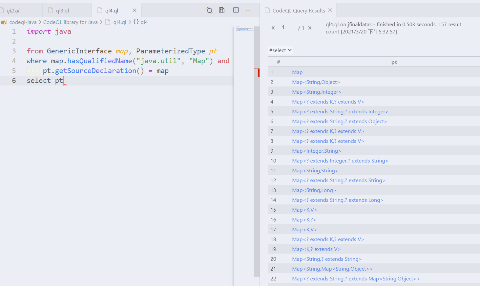The image size is (480, 286).
Task: Click the editor minimap code overview
Action: pyautogui.click(x=244, y=29)
